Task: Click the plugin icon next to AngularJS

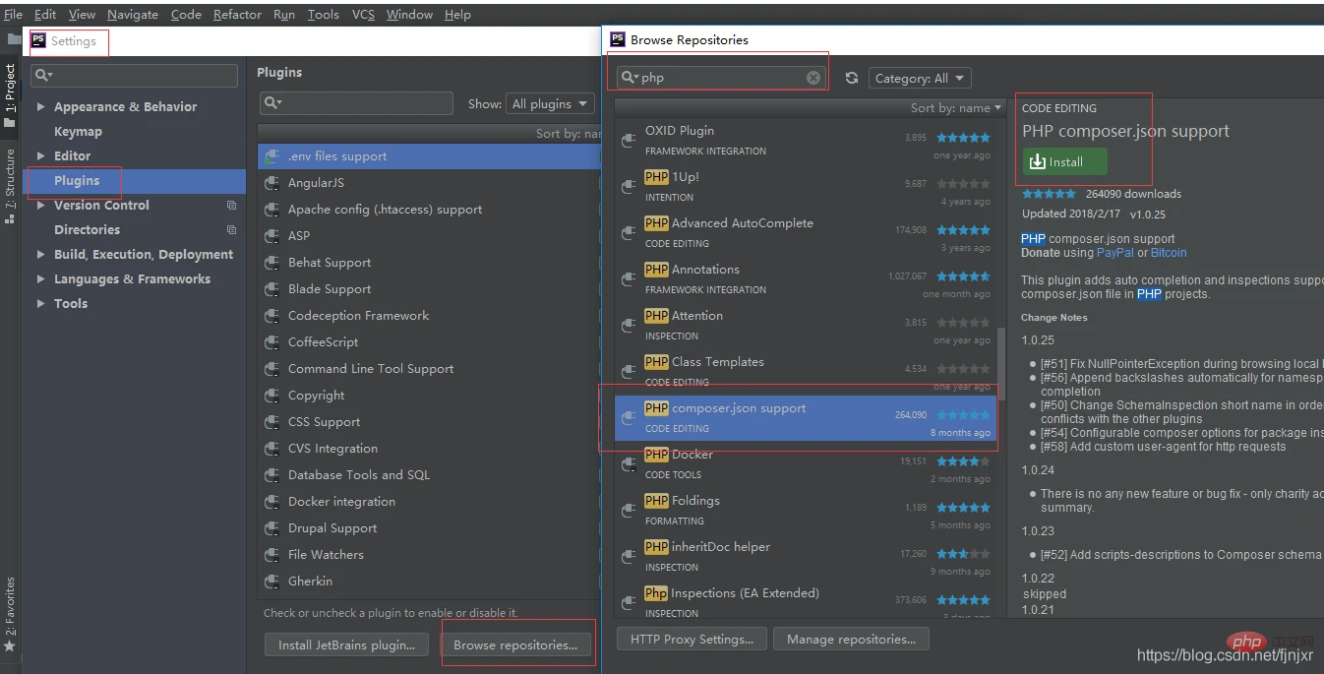Action: tap(271, 183)
